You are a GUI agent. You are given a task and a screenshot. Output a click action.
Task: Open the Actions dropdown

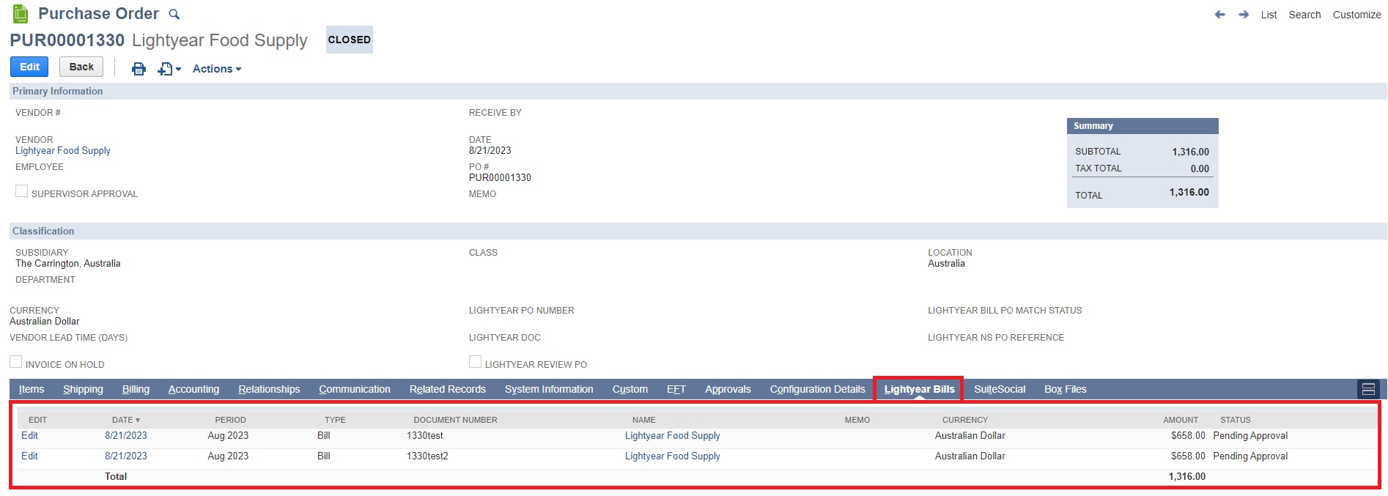pyautogui.click(x=217, y=69)
